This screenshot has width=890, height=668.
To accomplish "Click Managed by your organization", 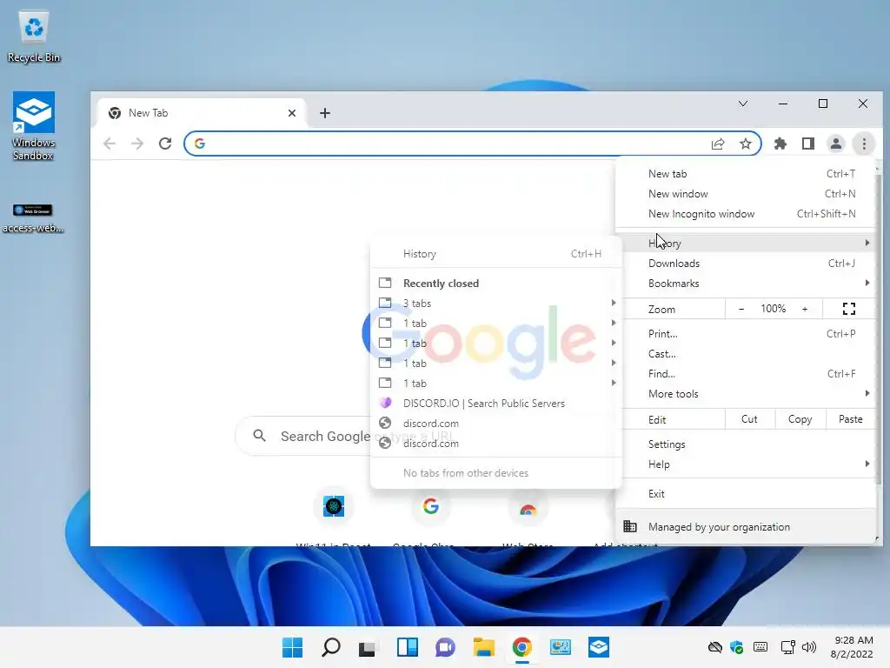I will (x=746, y=526).
